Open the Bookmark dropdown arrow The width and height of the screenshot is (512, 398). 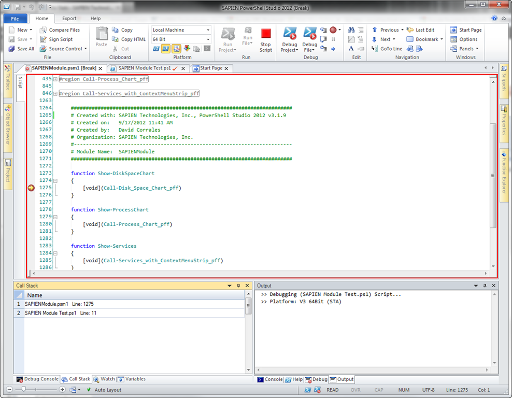pos(442,39)
